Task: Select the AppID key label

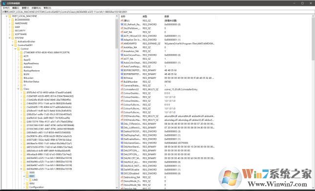Action: [27, 60]
